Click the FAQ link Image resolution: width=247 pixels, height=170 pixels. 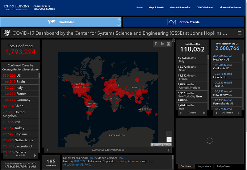pyautogui.click(x=88, y=165)
